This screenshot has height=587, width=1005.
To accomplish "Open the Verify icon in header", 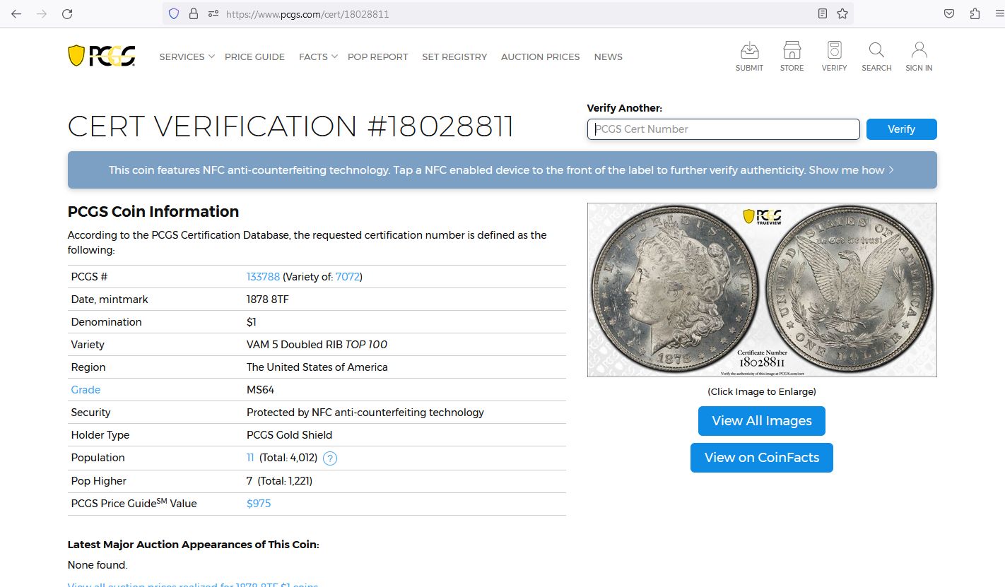I will [834, 56].
